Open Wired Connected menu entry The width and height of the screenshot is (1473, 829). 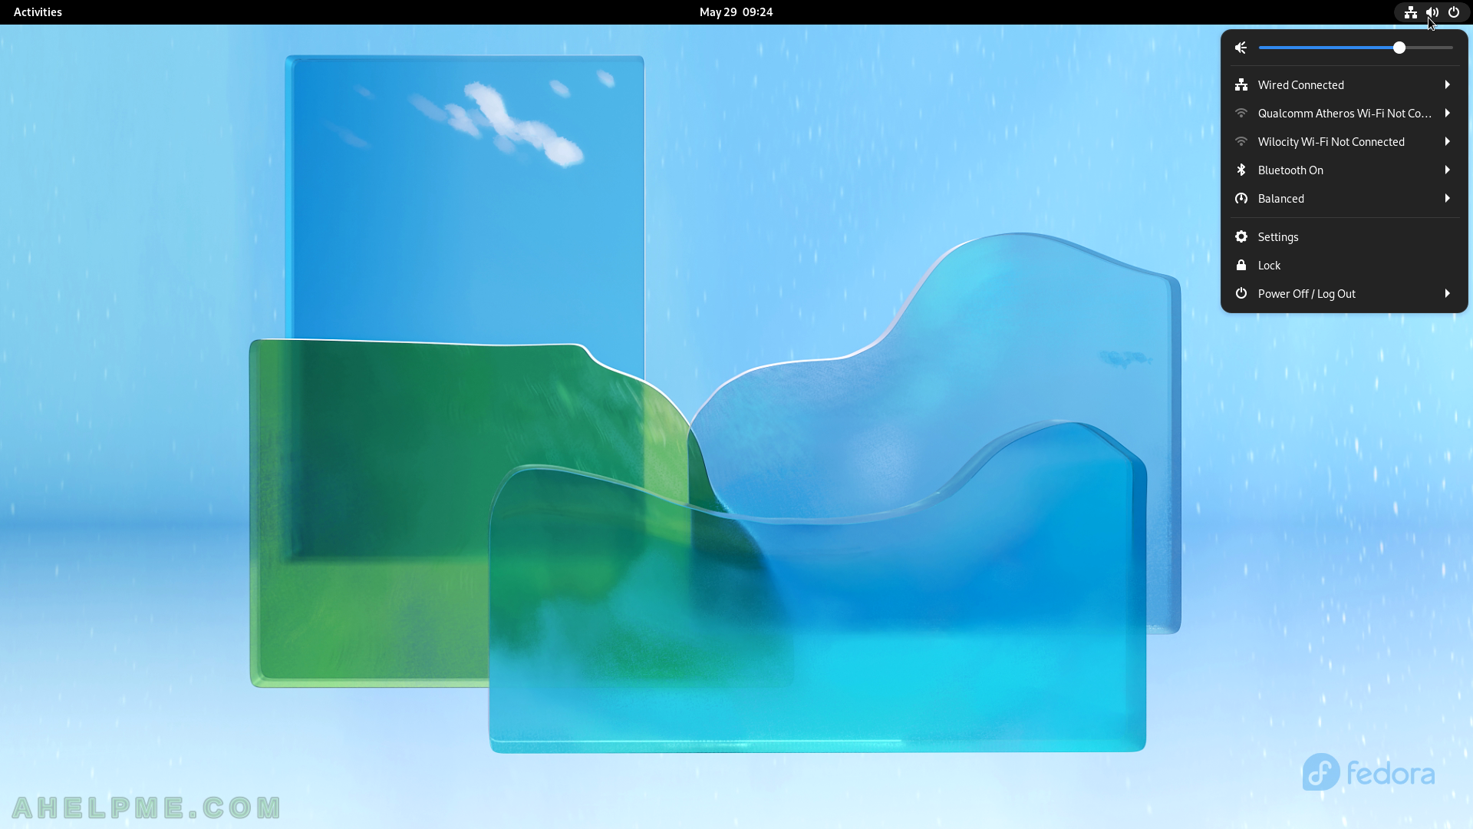(x=1344, y=84)
